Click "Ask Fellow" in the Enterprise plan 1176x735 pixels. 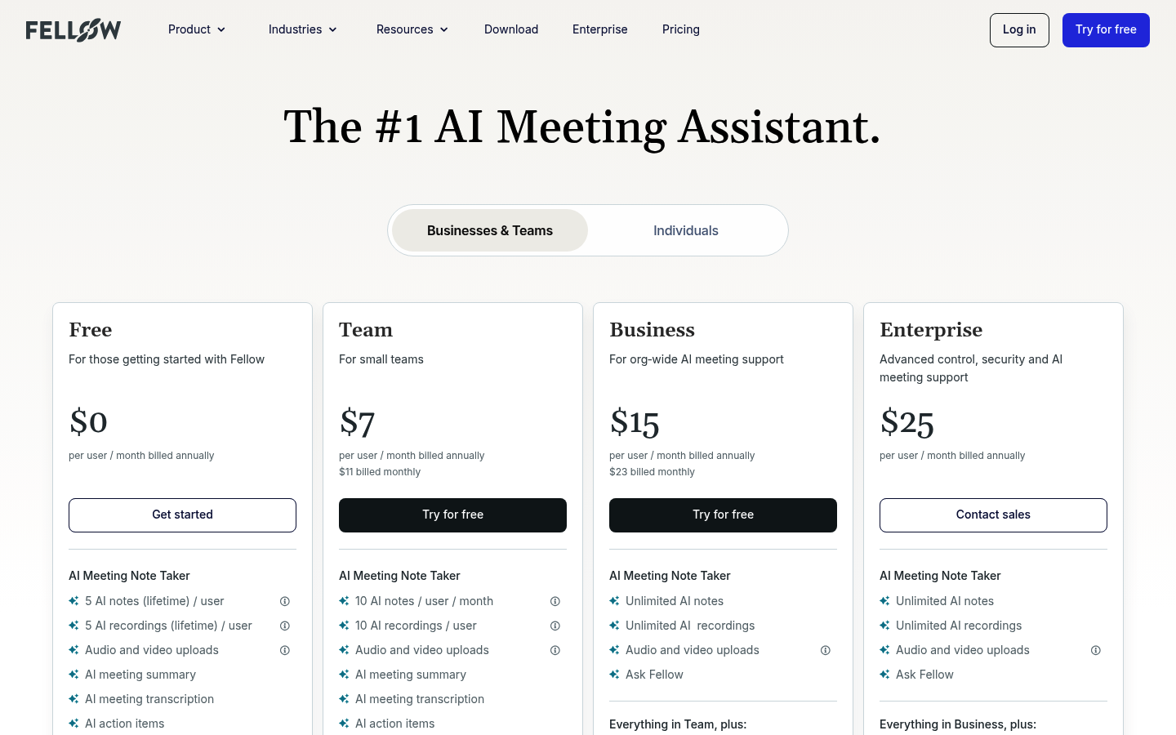click(924, 675)
